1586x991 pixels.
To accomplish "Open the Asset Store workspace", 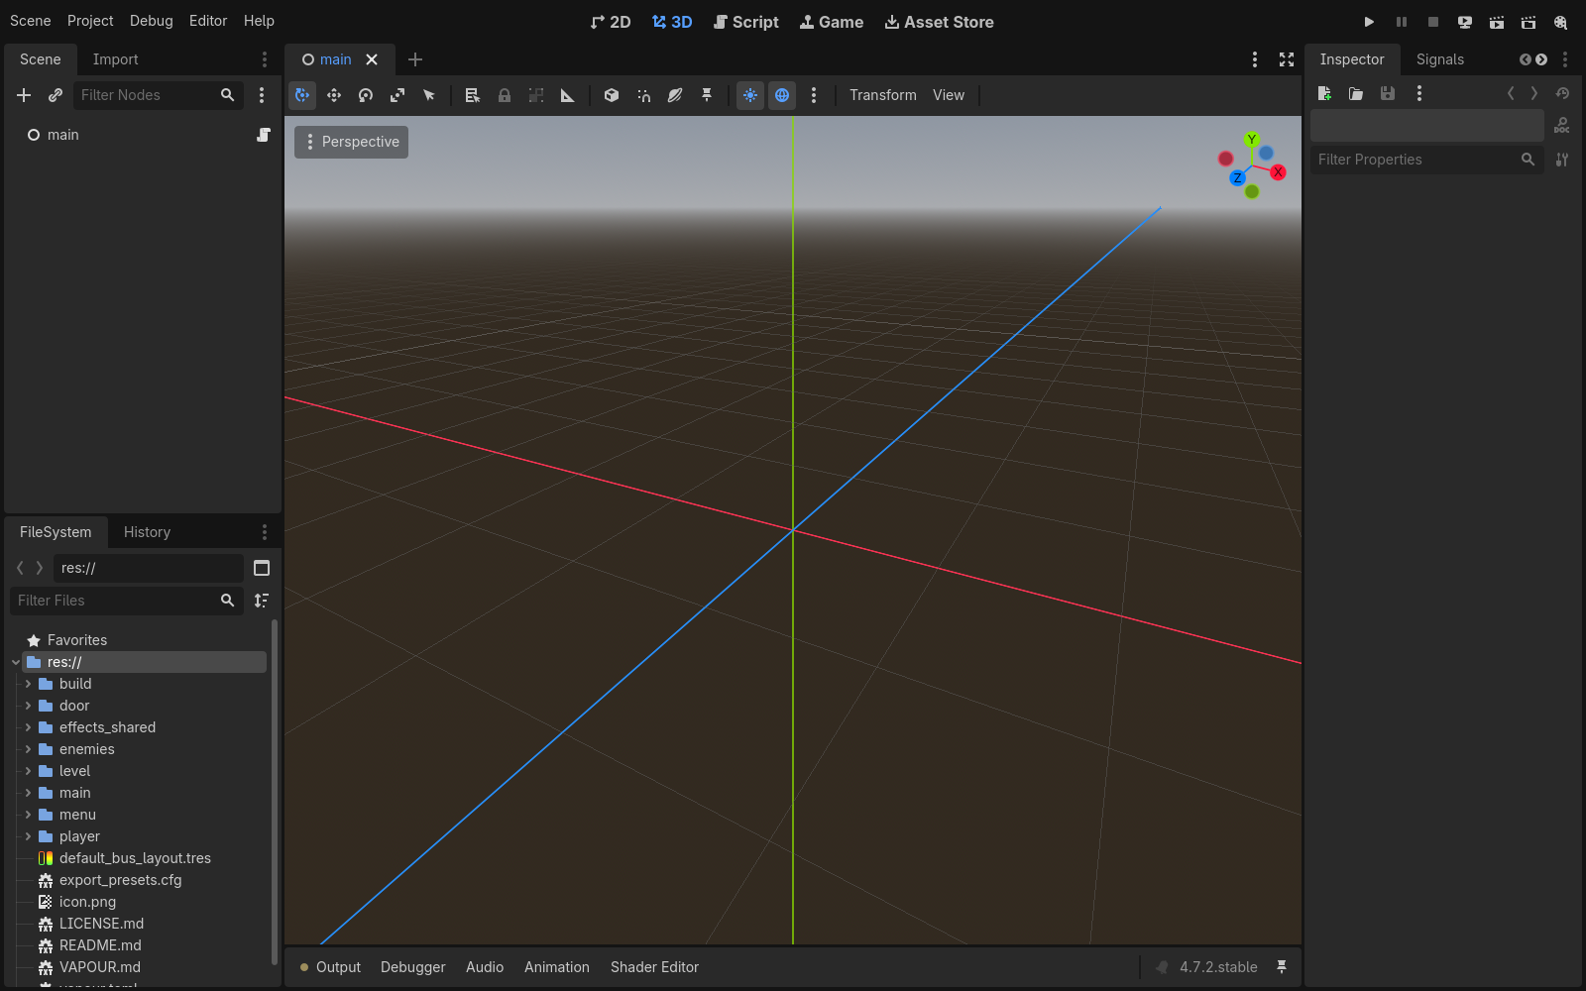I will click(939, 22).
